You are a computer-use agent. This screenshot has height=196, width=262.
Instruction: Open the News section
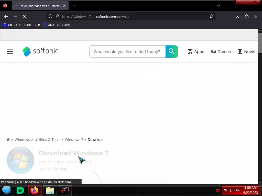pos(246,52)
